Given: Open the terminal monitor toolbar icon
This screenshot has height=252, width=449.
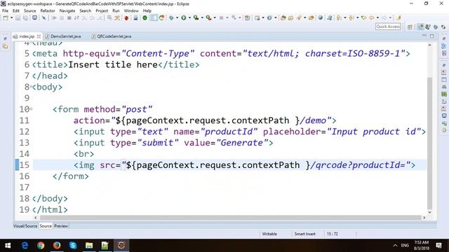Looking at the screenshot, I should pos(34,18).
